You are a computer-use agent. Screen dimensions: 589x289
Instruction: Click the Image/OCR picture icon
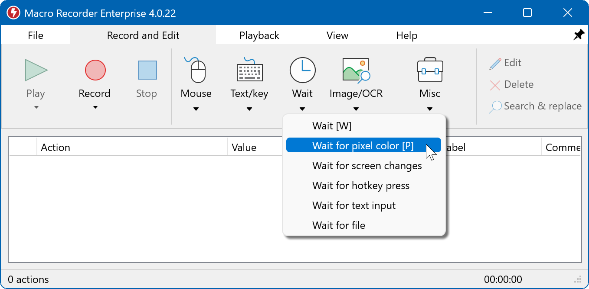tap(356, 70)
